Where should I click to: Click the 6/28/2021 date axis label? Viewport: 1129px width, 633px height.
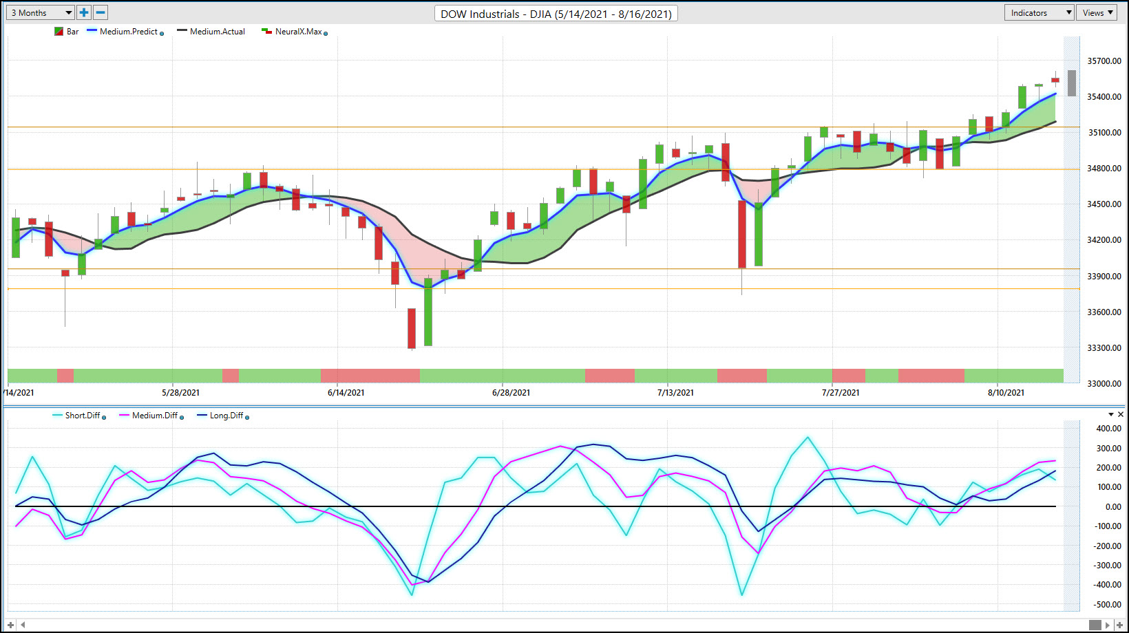[511, 393]
